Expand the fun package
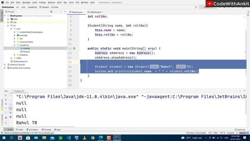This screenshot has height=141, width=250. pos(14,38)
